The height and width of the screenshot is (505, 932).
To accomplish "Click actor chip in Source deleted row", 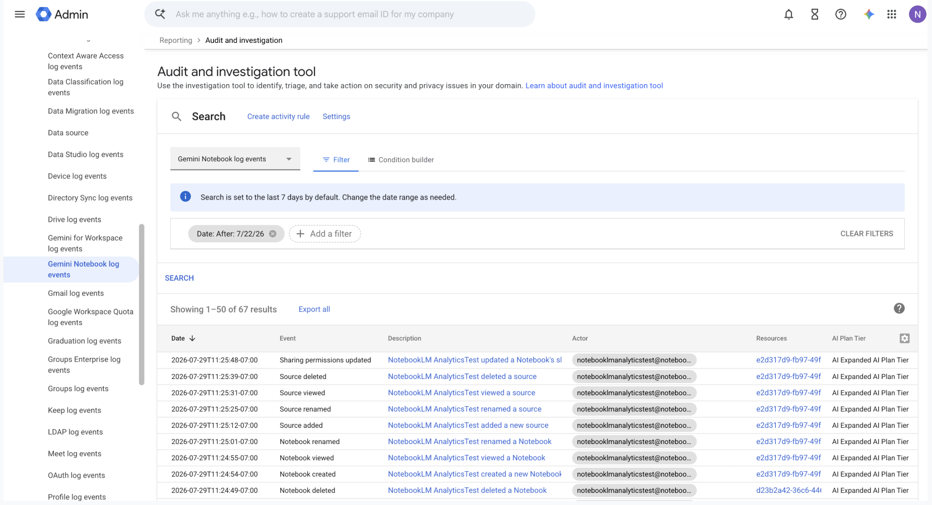I will 634,376.
